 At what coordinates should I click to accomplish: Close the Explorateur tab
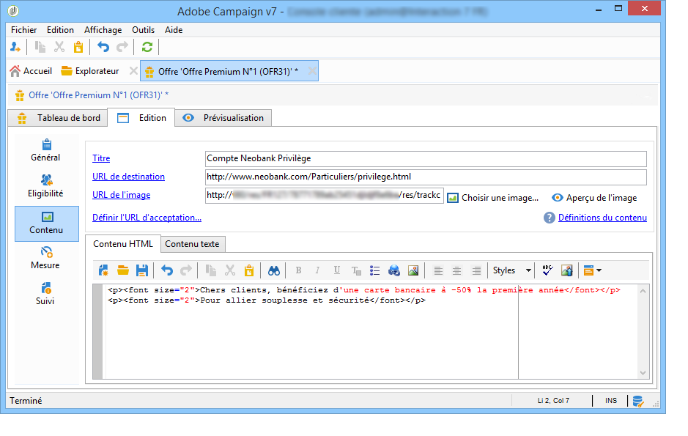coord(133,71)
